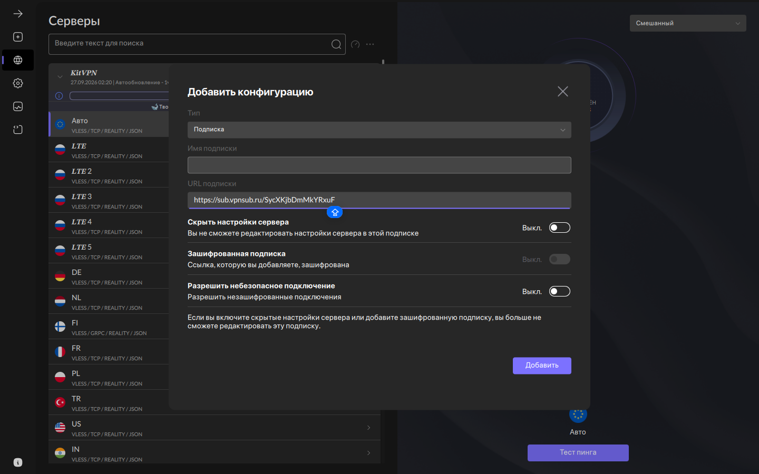This screenshot has height=474, width=759.
Task: Click the arrow icon atop the sidebar
Action: click(18, 14)
